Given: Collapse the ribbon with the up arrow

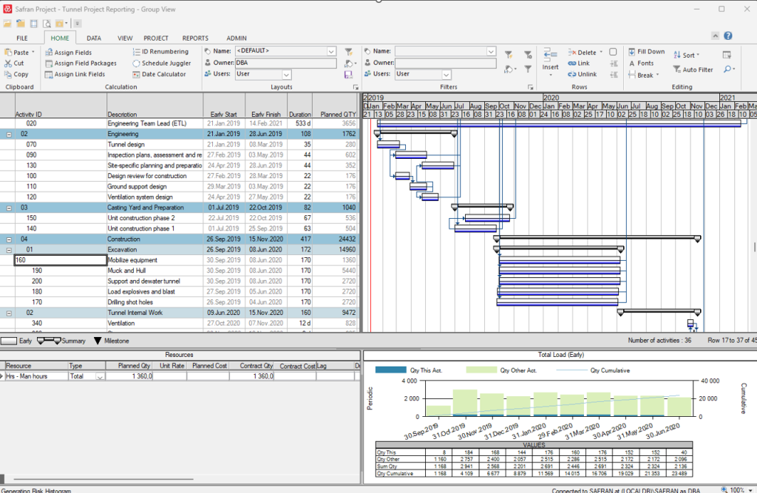Looking at the screenshot, I should point(715,35).
